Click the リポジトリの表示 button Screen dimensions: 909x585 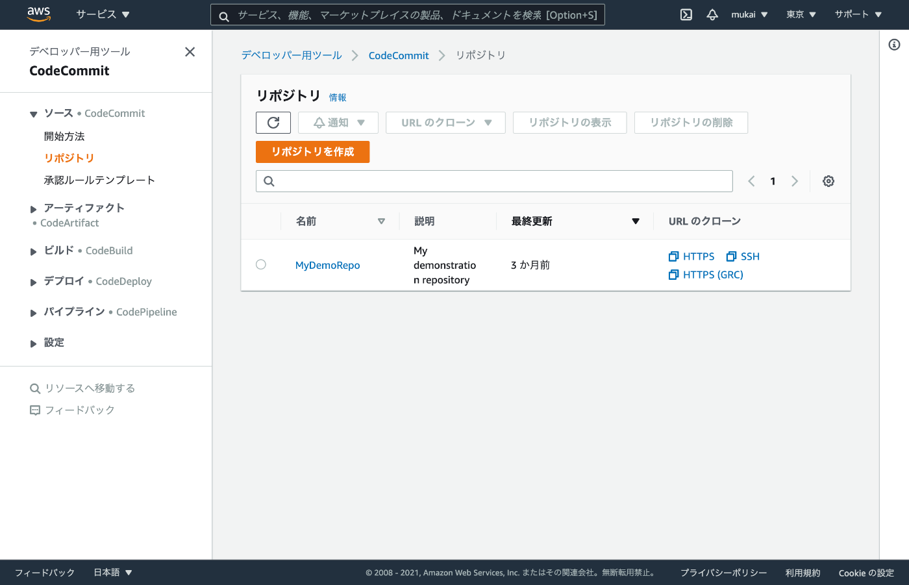(569, 123)
